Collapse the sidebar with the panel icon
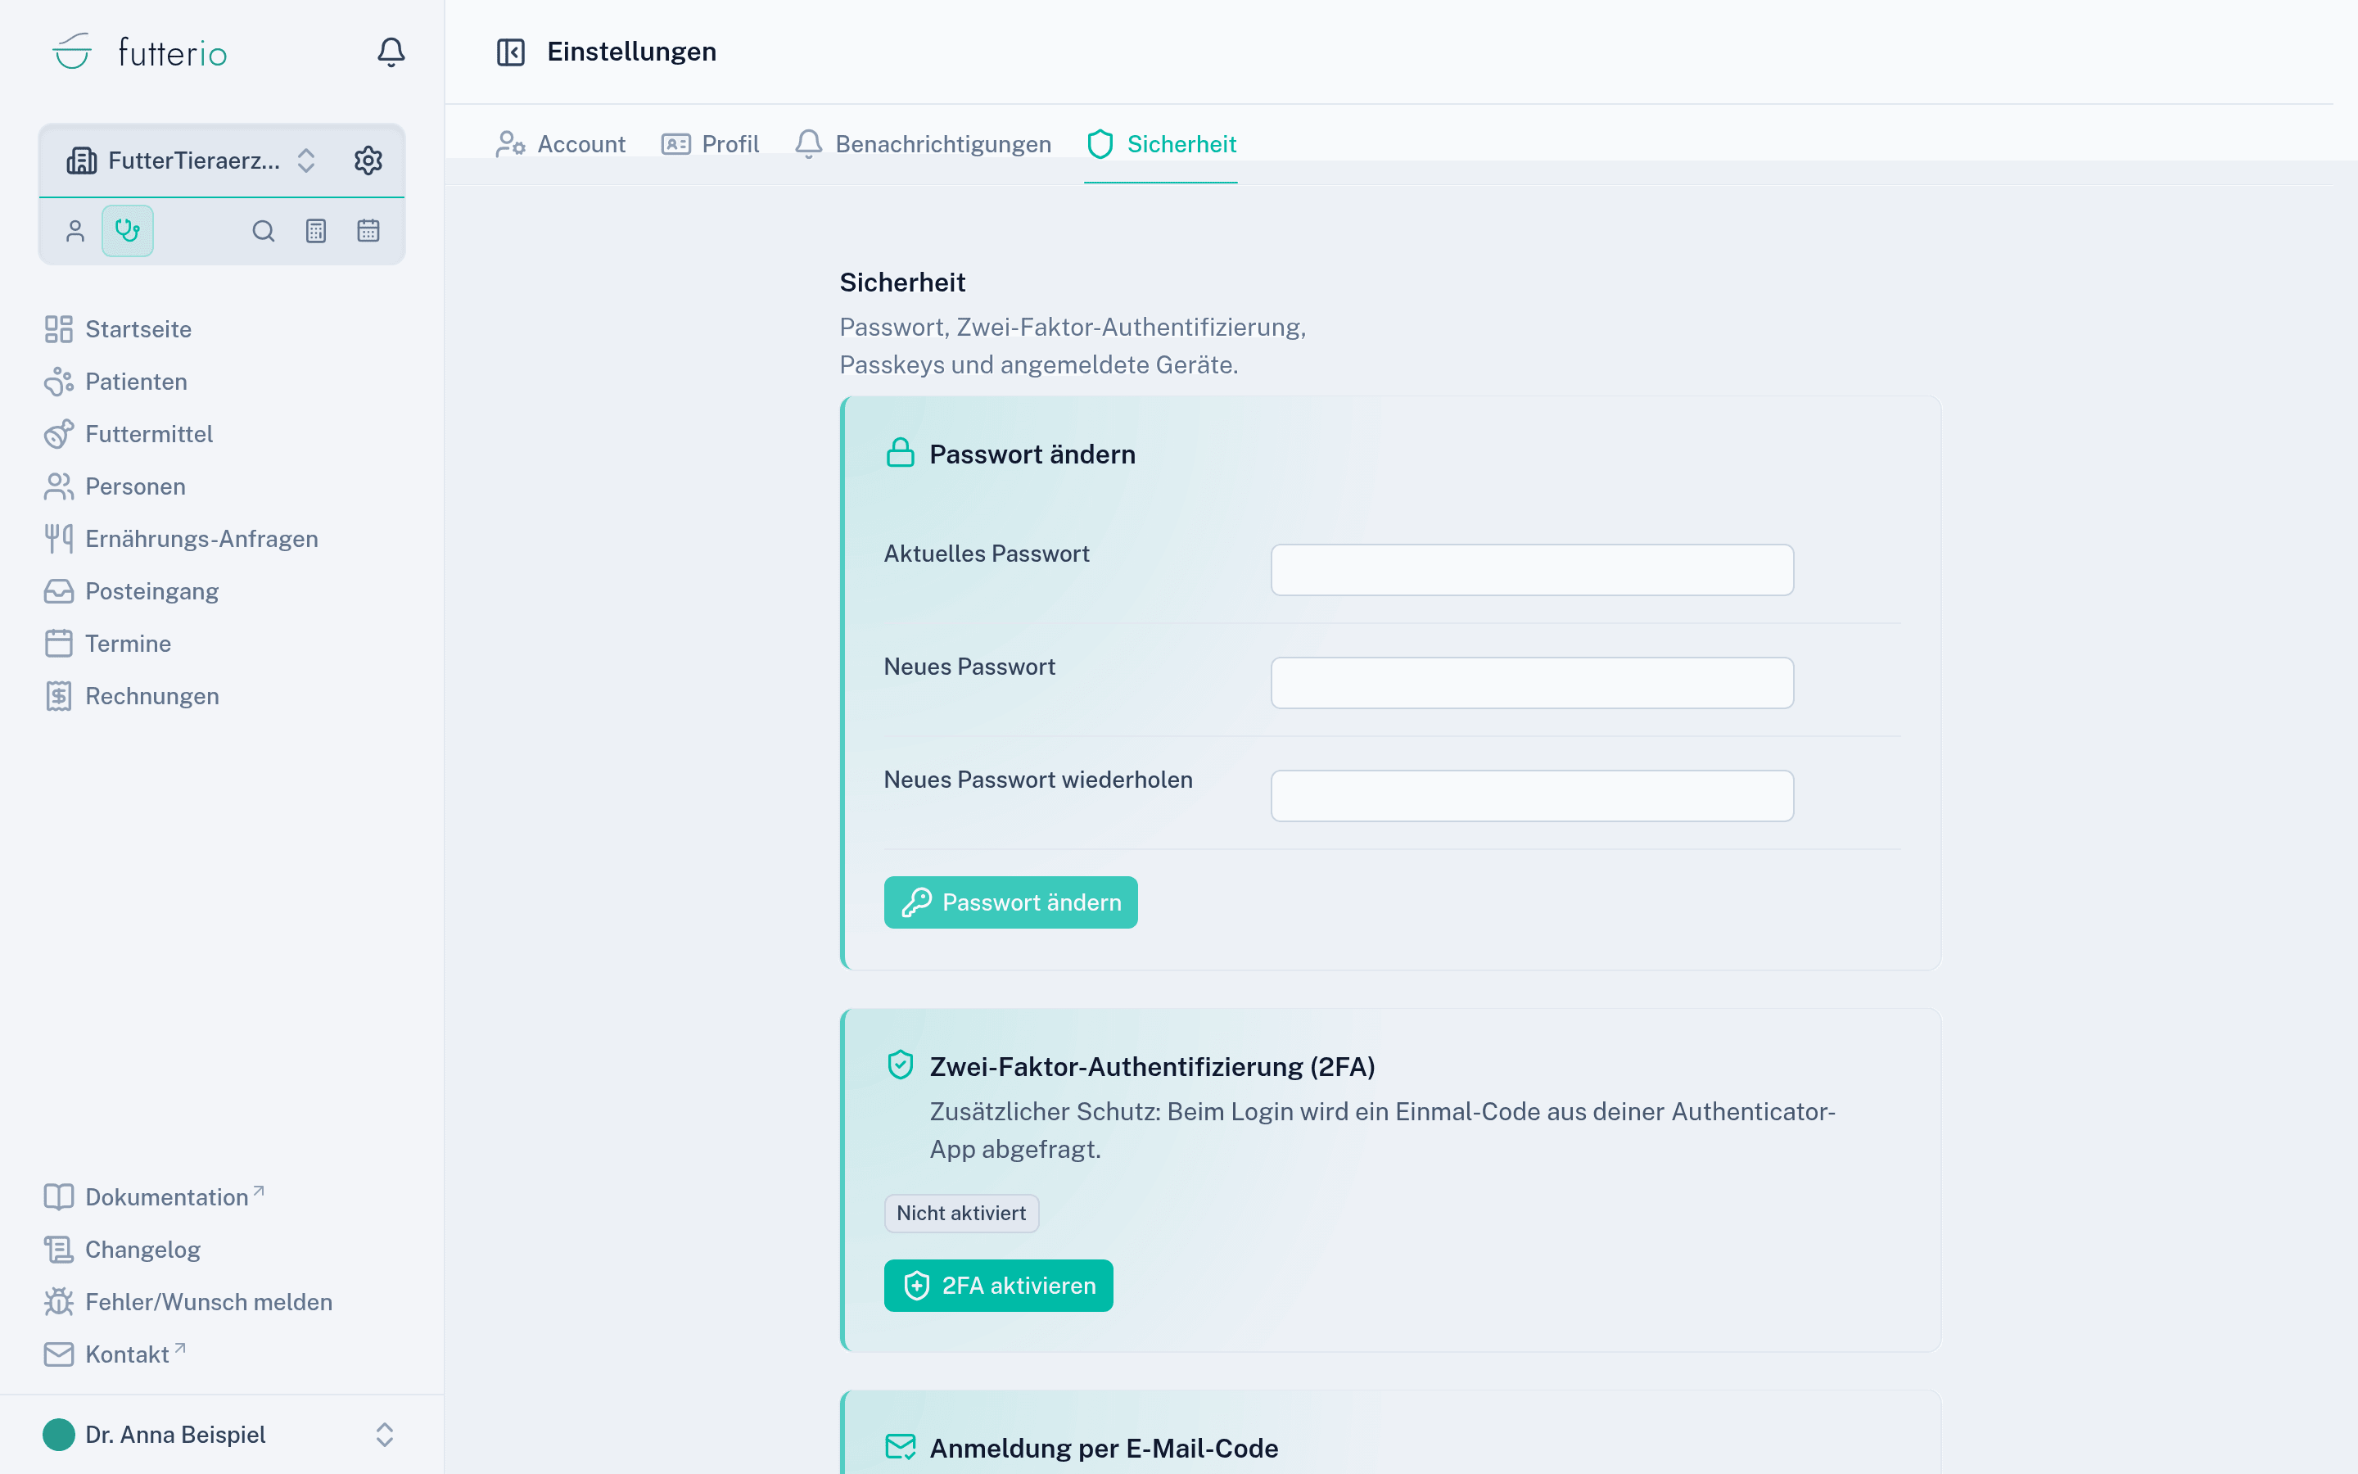This screenshot has width=2358, height=1474. click(511, 52)
